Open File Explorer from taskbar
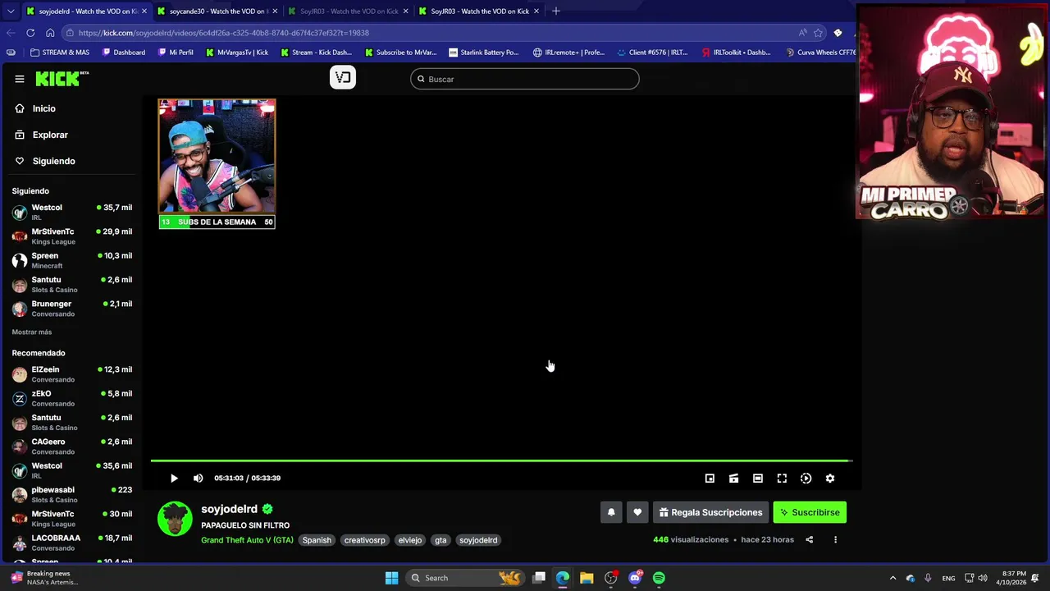This screenshot has height=591, width=1050. pyautogui.click(x=587, y=578)
